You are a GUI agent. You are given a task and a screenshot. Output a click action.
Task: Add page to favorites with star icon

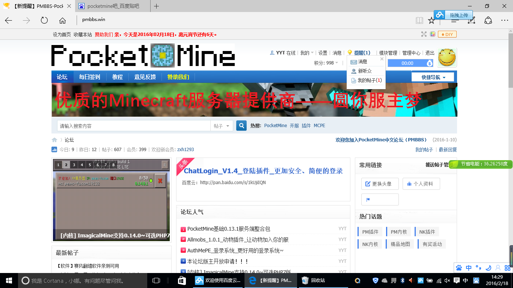click(431, 21)
